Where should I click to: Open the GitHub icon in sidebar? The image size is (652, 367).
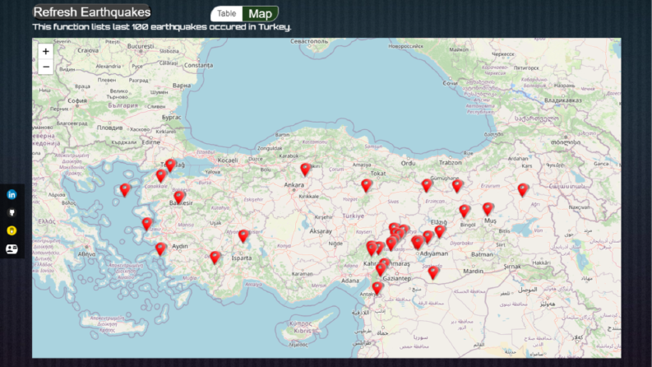tap(12, 212)
